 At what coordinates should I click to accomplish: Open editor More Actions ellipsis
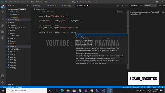(126, 6)
